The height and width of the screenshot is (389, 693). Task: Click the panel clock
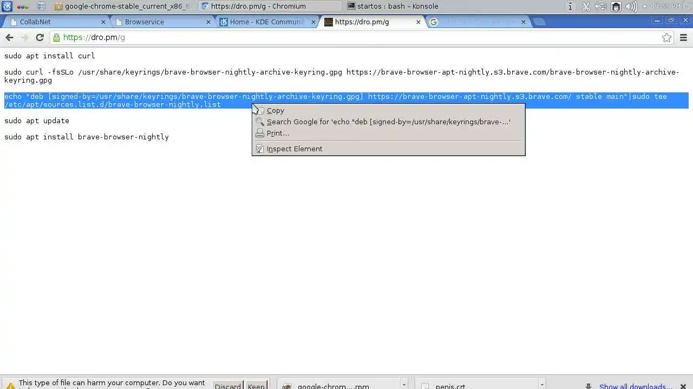click(x=666, y=6)
